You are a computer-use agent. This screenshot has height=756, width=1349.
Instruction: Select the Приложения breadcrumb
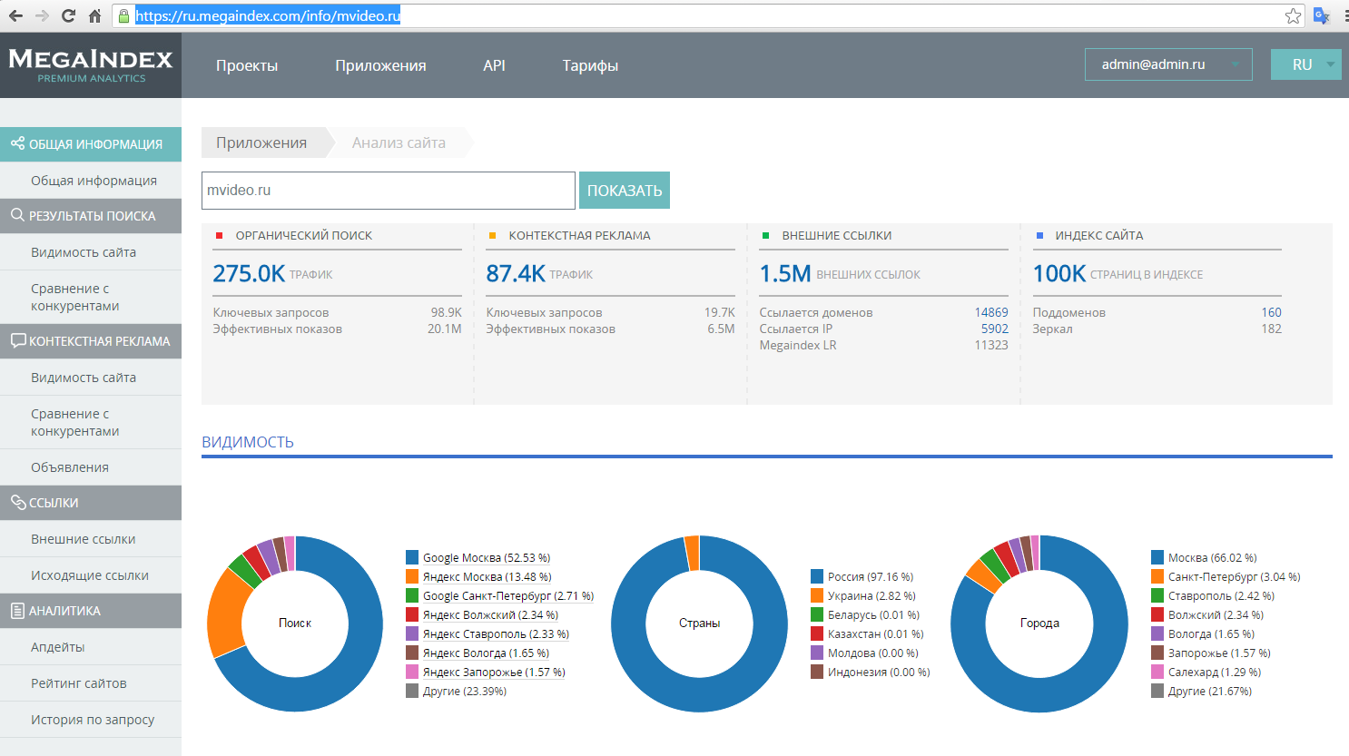pos(261,142)
